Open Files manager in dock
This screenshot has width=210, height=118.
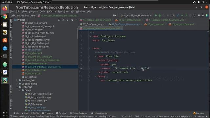pos(5,25)
